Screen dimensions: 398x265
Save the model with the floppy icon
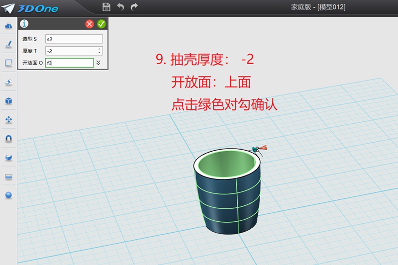[x=106, y=7]
